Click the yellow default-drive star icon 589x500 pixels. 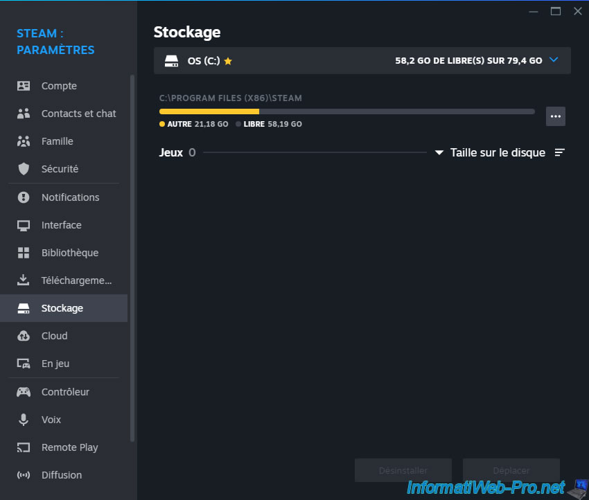pos(228,61)
